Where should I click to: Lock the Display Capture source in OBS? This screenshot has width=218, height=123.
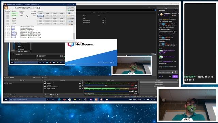click(82, 88)
